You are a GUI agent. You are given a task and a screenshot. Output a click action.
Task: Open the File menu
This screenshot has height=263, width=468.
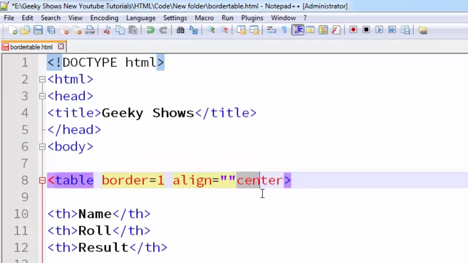(x=9, y=18)
